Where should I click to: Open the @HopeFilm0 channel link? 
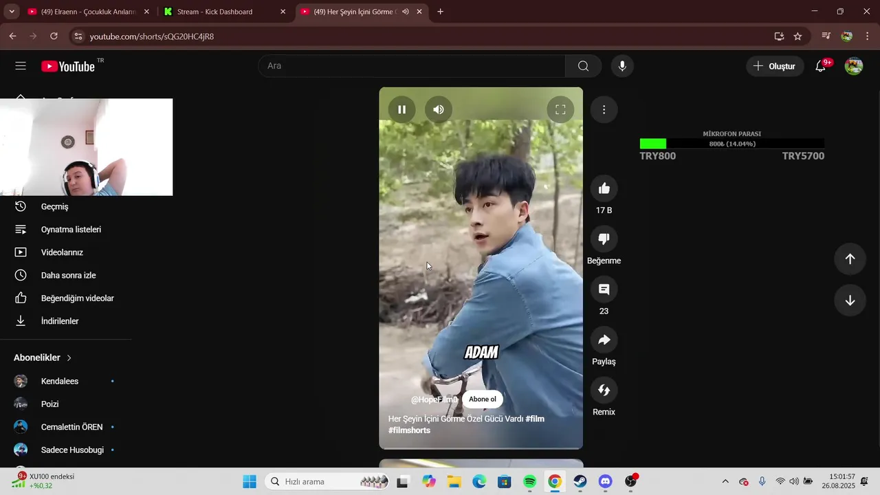pos(434,399)
